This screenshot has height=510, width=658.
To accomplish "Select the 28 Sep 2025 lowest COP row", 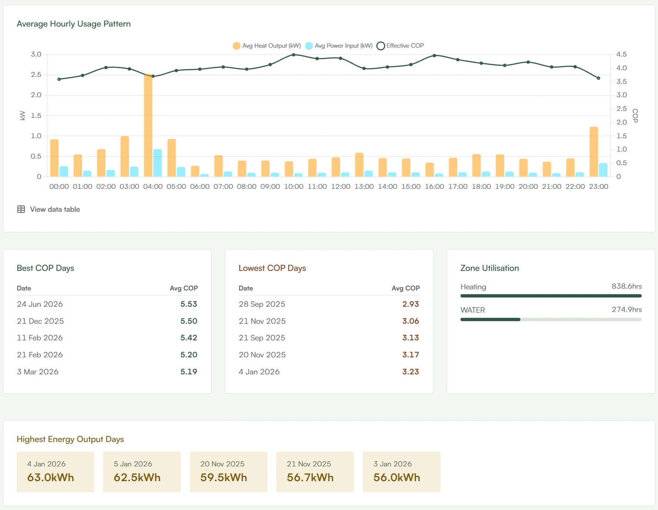I will tap(329, 304).
